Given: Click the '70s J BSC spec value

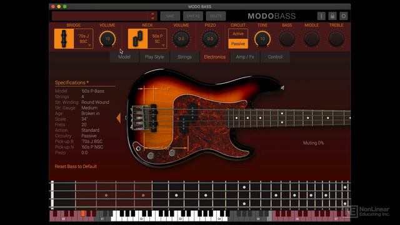Looking at the screenshot, I should (92, 141).
